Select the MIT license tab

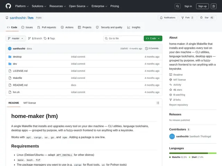pos(29,103)
